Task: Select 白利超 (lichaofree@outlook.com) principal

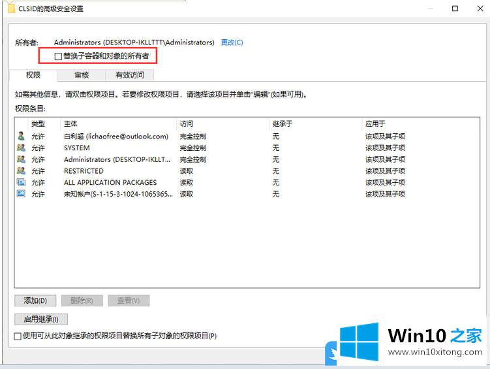Action: point(116,136)
